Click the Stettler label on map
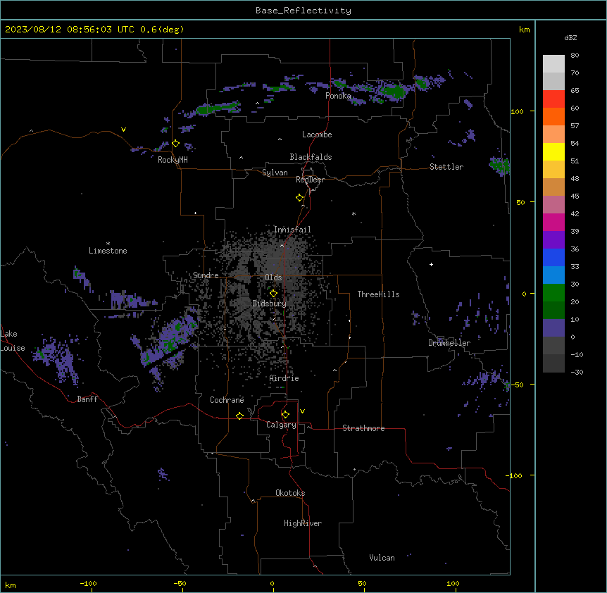The height and width of the screenshot is (593, 607). (446, 167)
